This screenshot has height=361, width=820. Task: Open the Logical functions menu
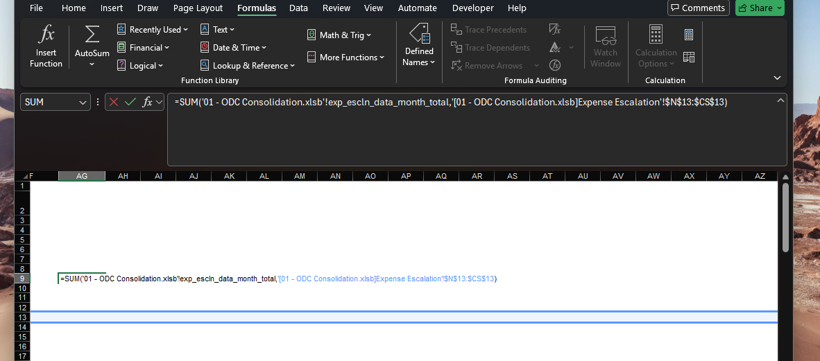click(x=140, y=65)
